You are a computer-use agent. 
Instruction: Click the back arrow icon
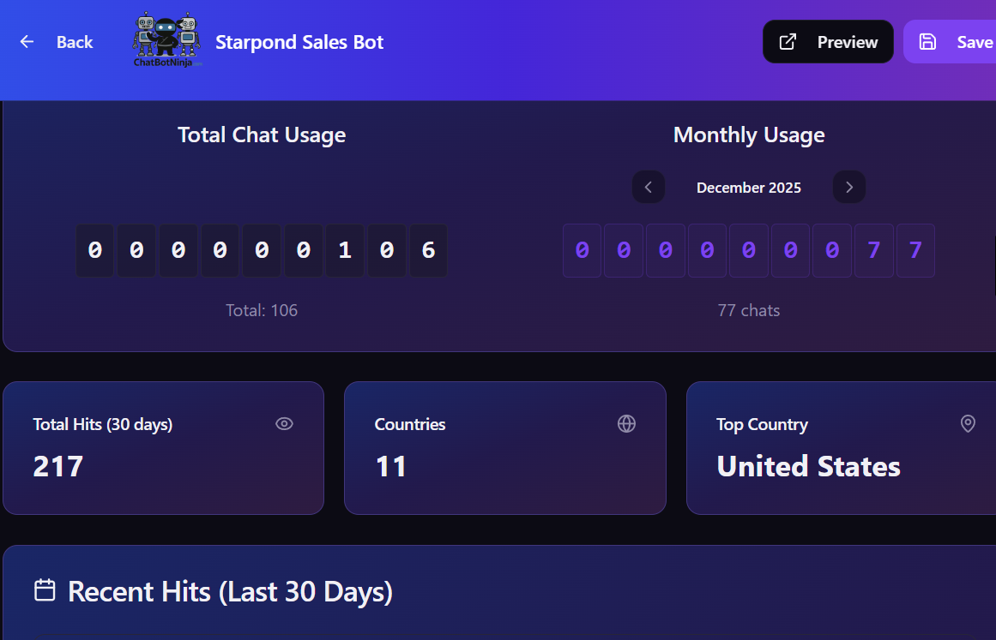[27, 42]
